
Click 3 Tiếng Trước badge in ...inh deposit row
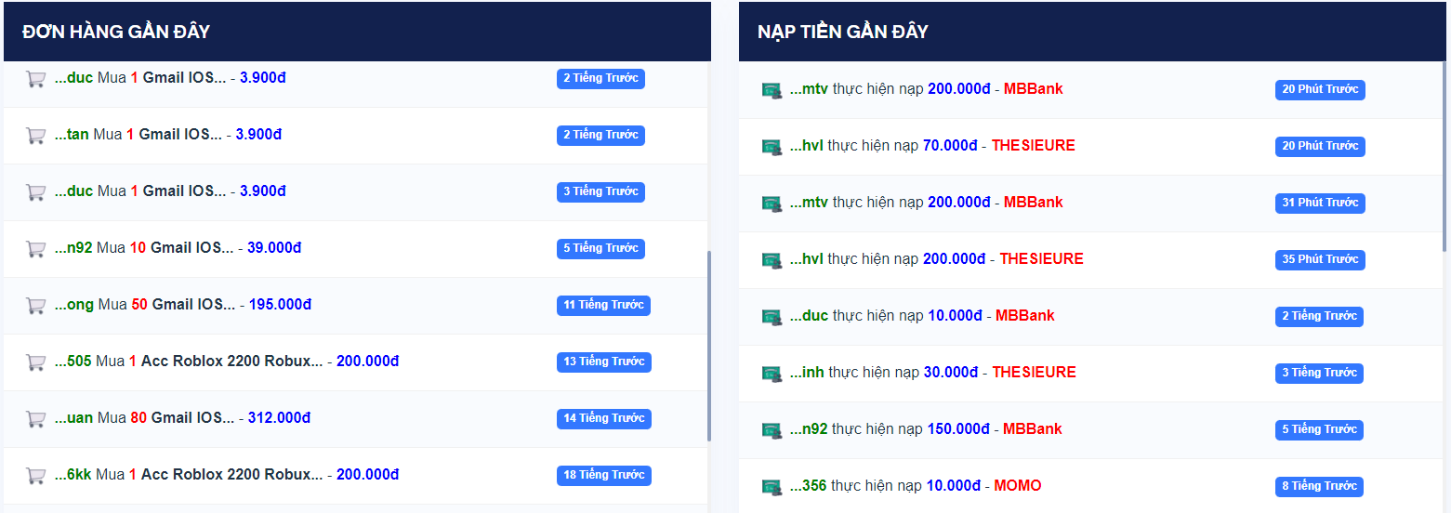click(x=1319, y=373)
